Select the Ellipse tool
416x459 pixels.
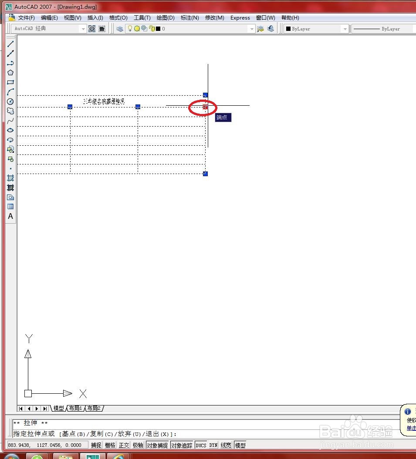click(x=10, y=130)
